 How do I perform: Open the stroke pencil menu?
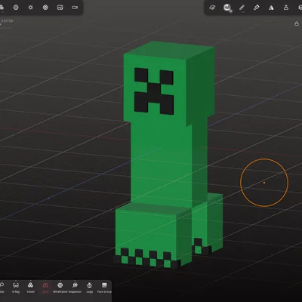[242, 8]
